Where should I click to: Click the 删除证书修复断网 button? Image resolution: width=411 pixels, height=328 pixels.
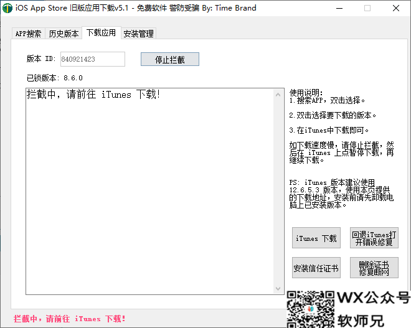coord(374,268)
